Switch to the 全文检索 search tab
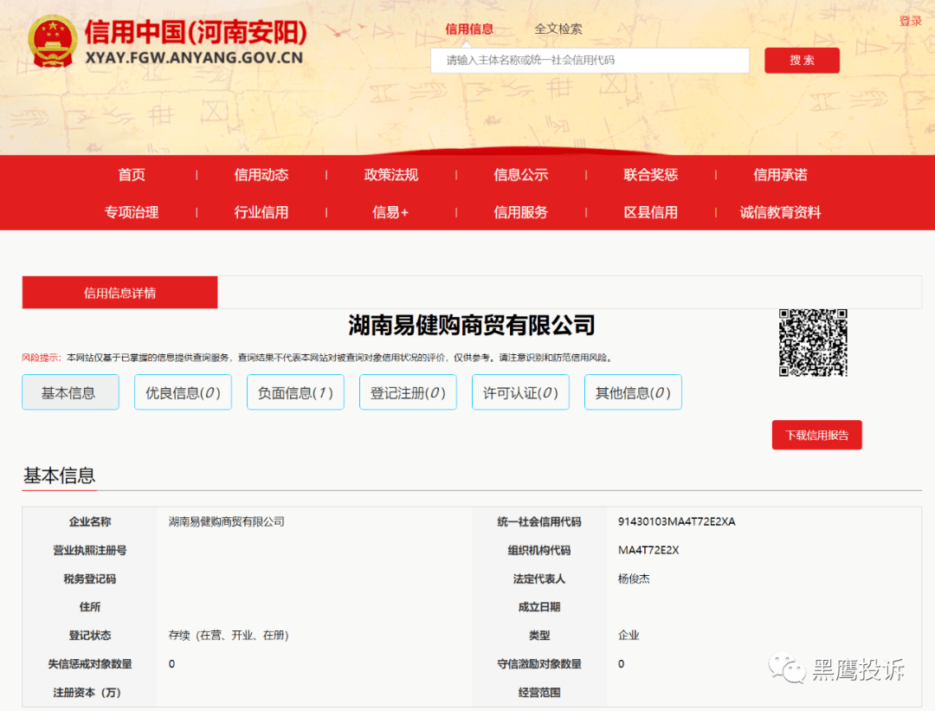This screenshot has height=711, width=935. pyautogui.click(x=559, y=29)
